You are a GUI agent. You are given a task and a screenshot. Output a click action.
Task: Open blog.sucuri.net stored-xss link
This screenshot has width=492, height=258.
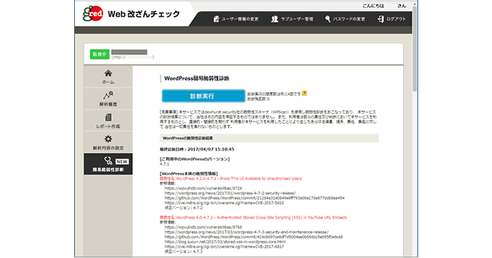tap(225, 242)
